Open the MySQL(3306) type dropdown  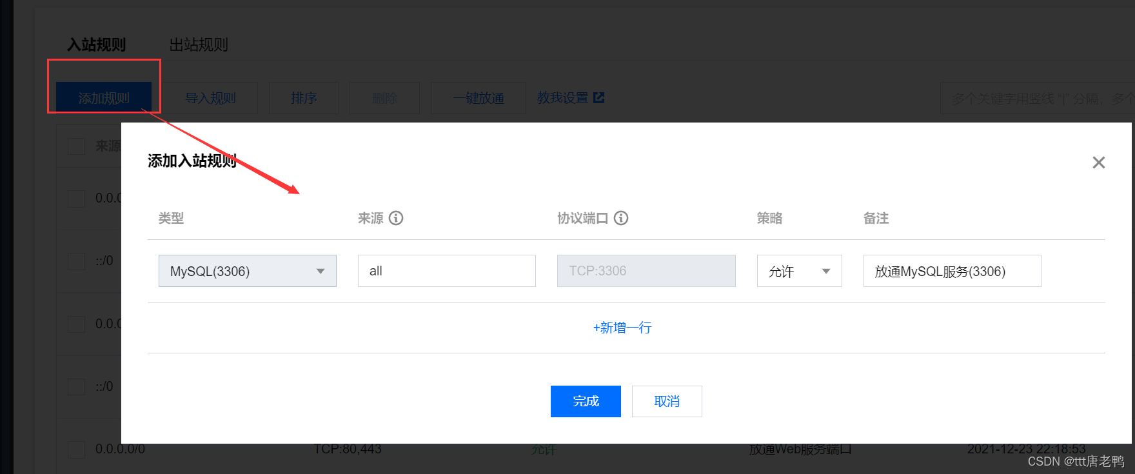tap(248, 271)
